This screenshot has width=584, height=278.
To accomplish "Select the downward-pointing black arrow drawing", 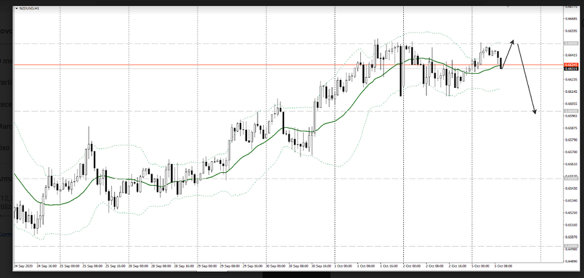I will pos(527,80).
